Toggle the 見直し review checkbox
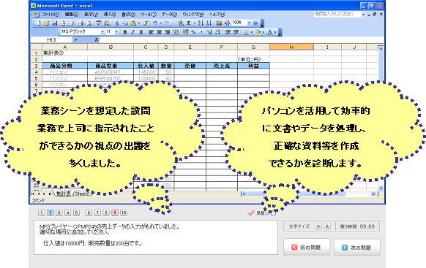426x268 pixels. coord(273,213)
